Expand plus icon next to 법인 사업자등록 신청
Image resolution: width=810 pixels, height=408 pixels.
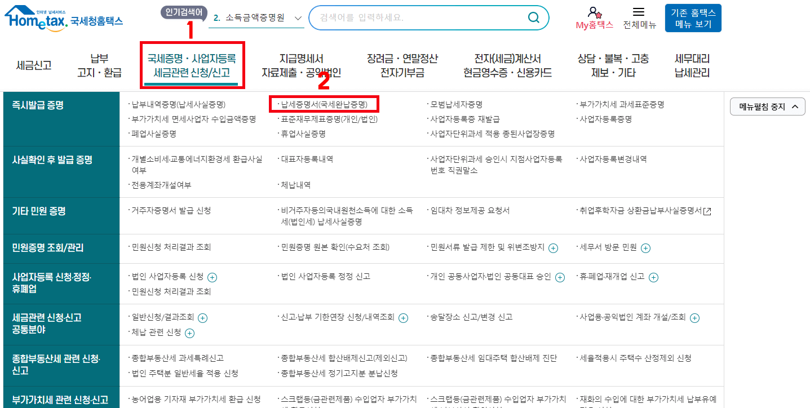tap(213, 277)
